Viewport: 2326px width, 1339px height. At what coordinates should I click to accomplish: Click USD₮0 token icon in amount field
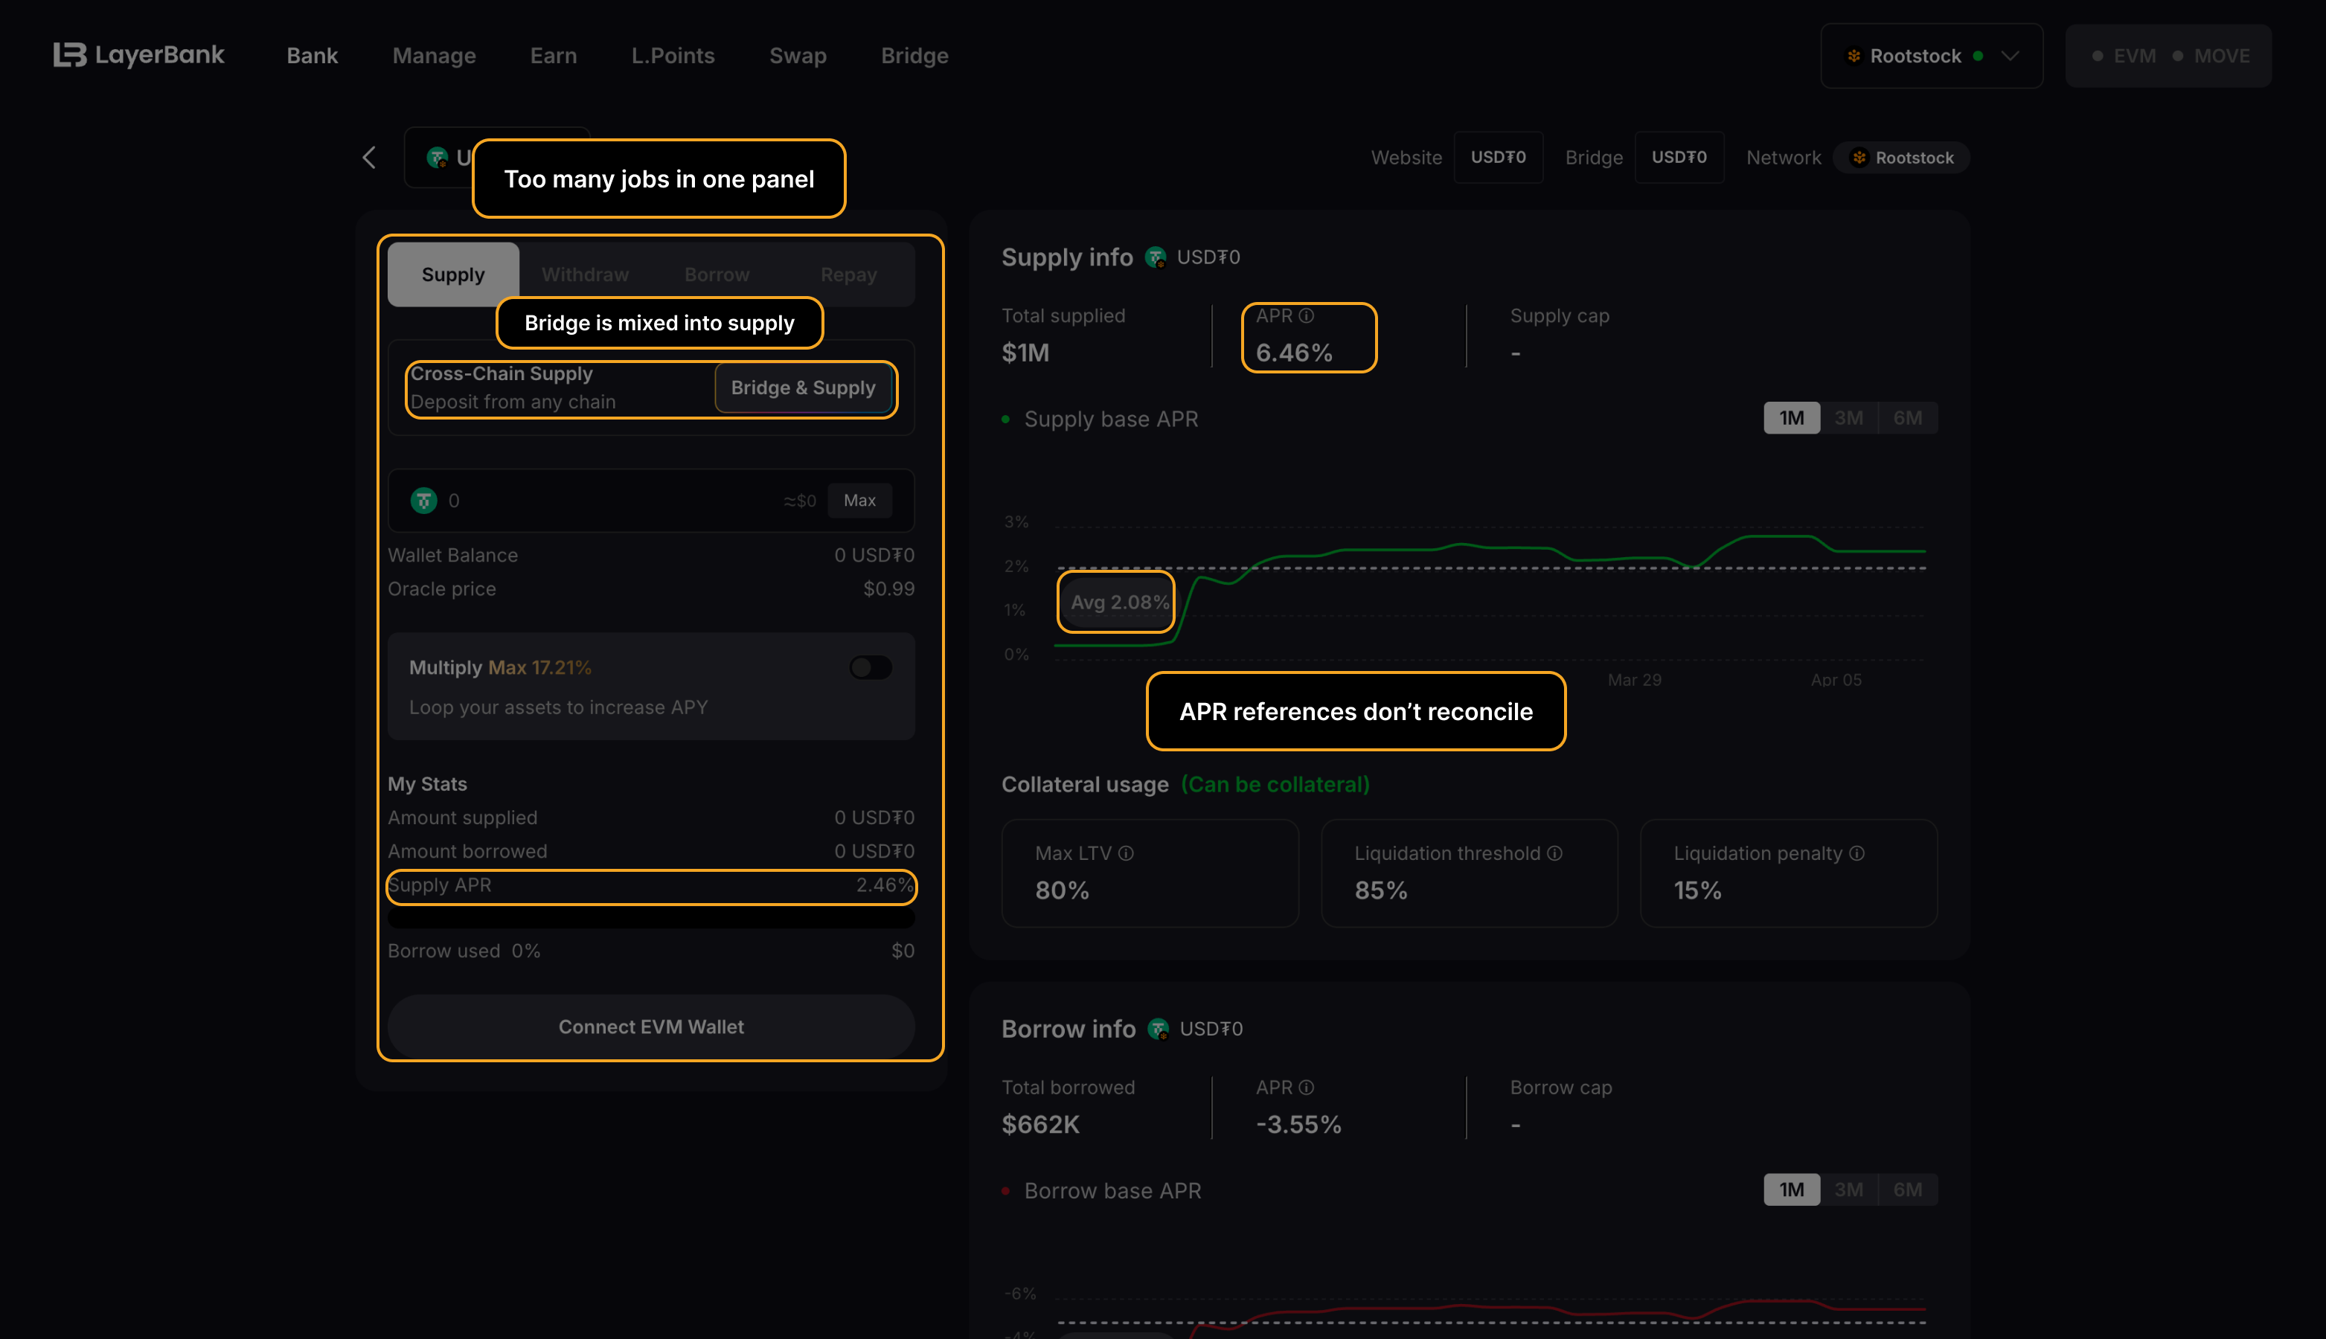point(424,501)
